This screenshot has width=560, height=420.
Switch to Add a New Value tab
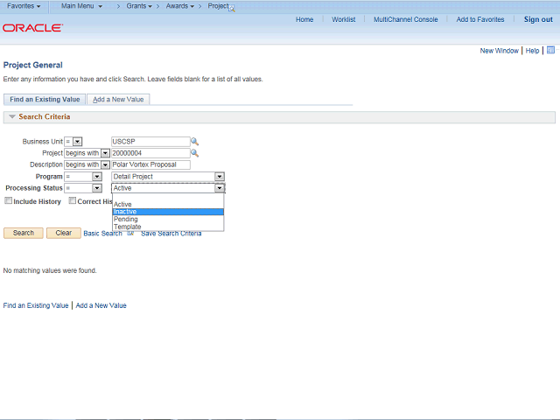(x=118, y=99)
